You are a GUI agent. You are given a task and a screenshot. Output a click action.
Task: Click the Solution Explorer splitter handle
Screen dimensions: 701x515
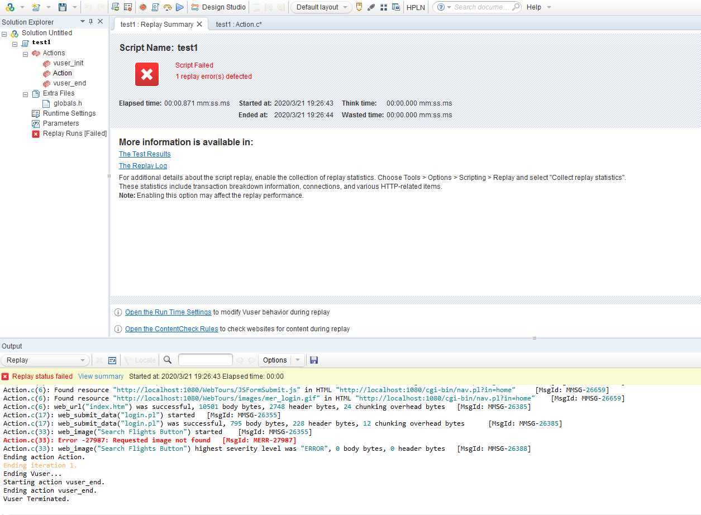[x=109, y=177]
